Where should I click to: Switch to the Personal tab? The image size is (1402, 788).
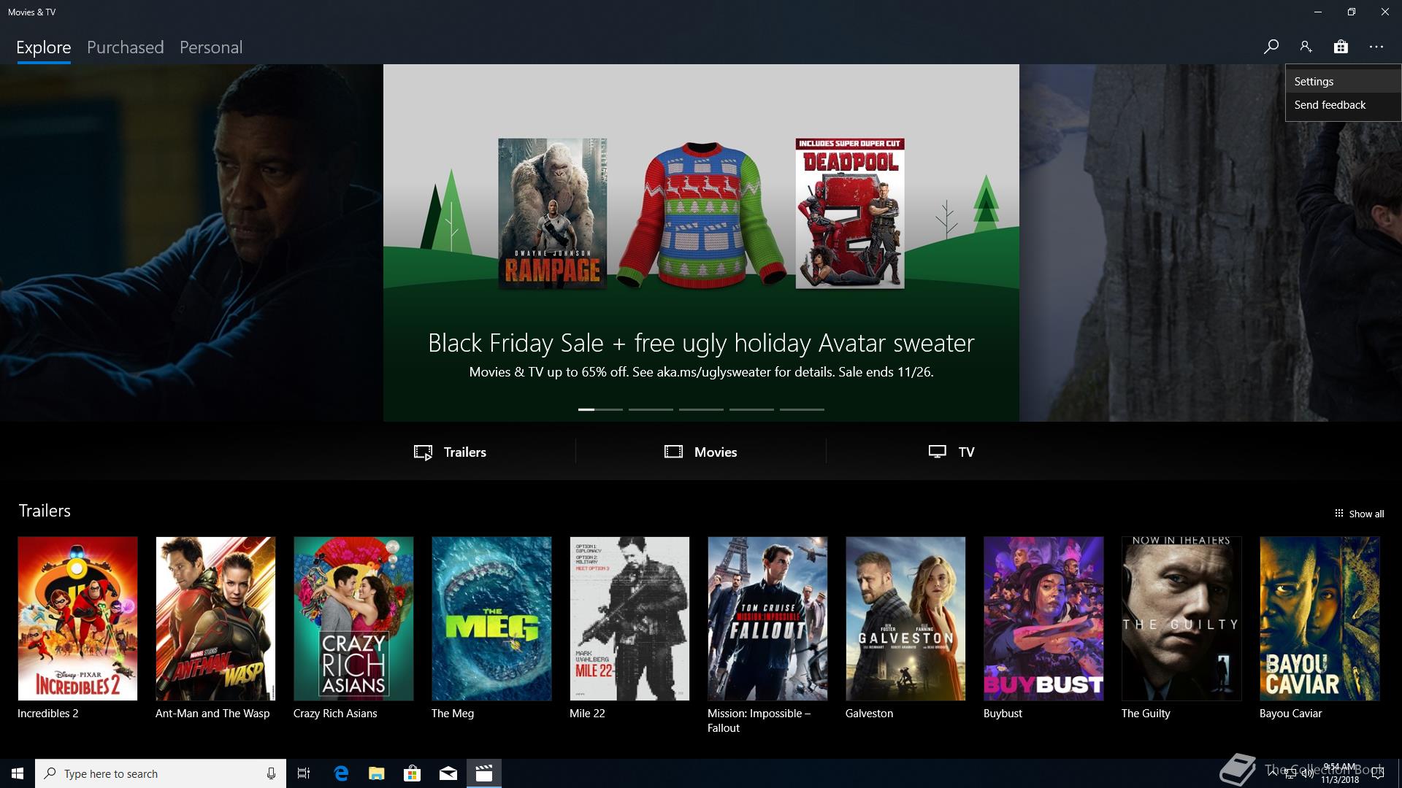click(211, 47)
